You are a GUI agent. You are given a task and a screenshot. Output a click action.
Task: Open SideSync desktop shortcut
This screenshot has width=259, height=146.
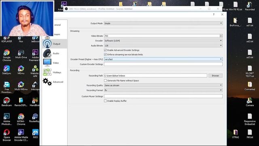click(6, 70)
